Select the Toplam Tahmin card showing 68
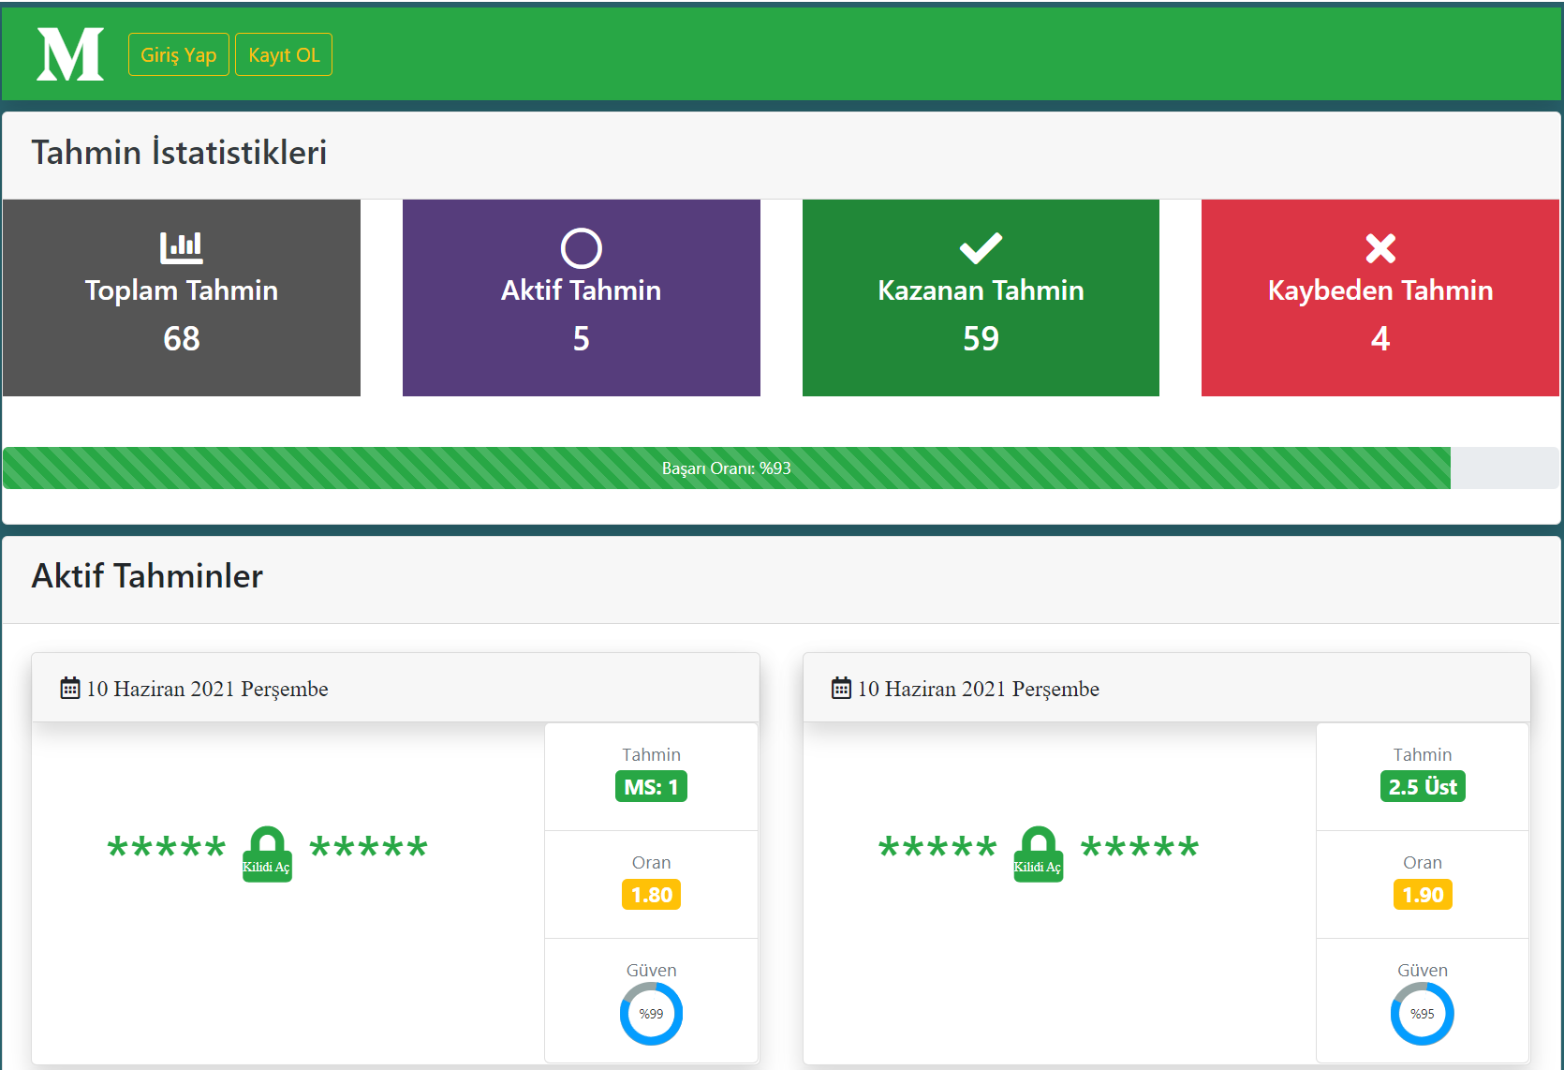Viewport: 1564px width, 1070px height. (182, 298)
